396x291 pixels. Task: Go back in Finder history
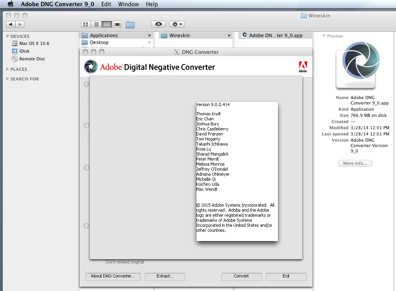(x=10, y=24)
